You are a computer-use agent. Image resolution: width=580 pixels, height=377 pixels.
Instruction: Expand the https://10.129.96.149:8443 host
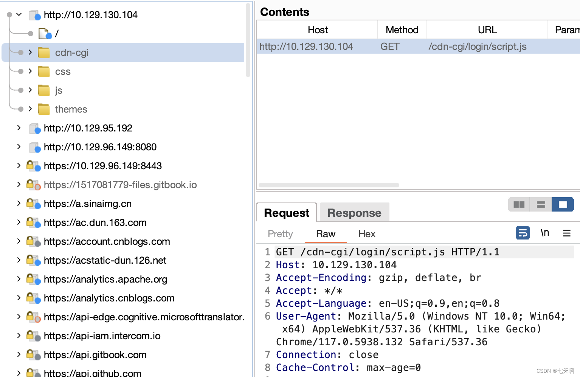click(x=19, y=165)
